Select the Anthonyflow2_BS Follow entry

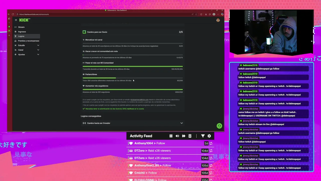(170, 165)
